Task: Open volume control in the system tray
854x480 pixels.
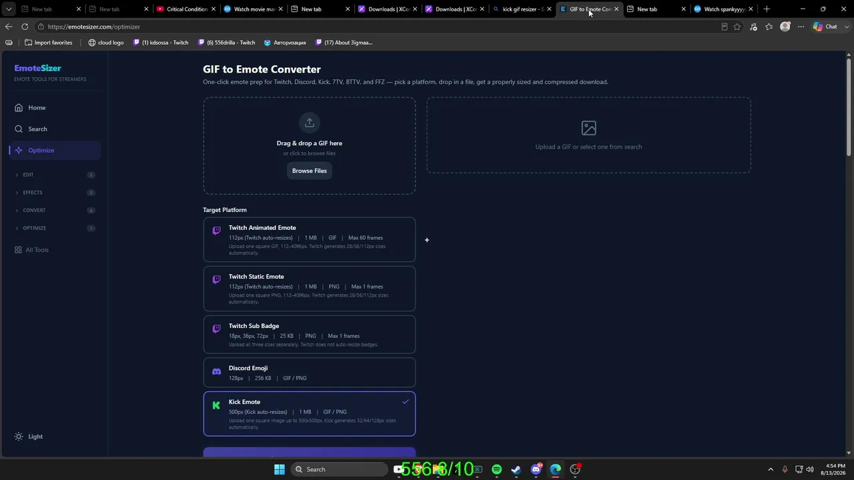Action: tap(810, 469)
